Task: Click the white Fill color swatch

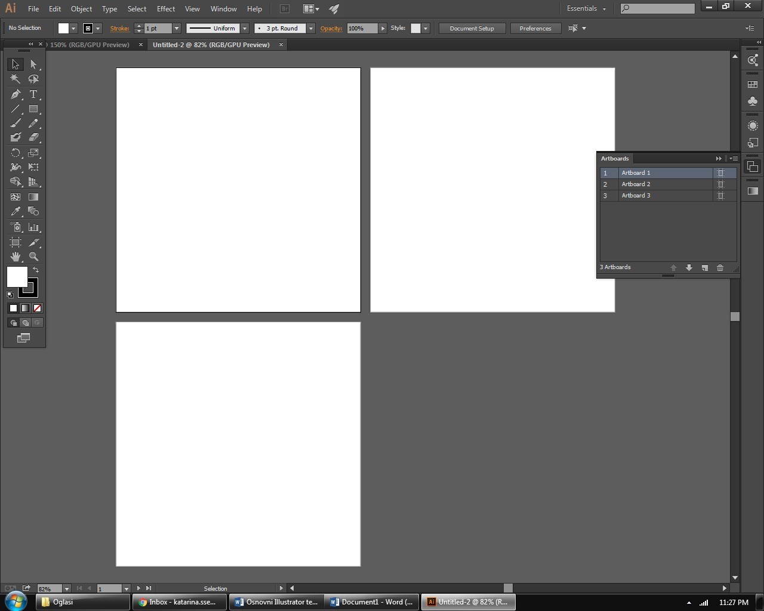Action: click(17, 277)
